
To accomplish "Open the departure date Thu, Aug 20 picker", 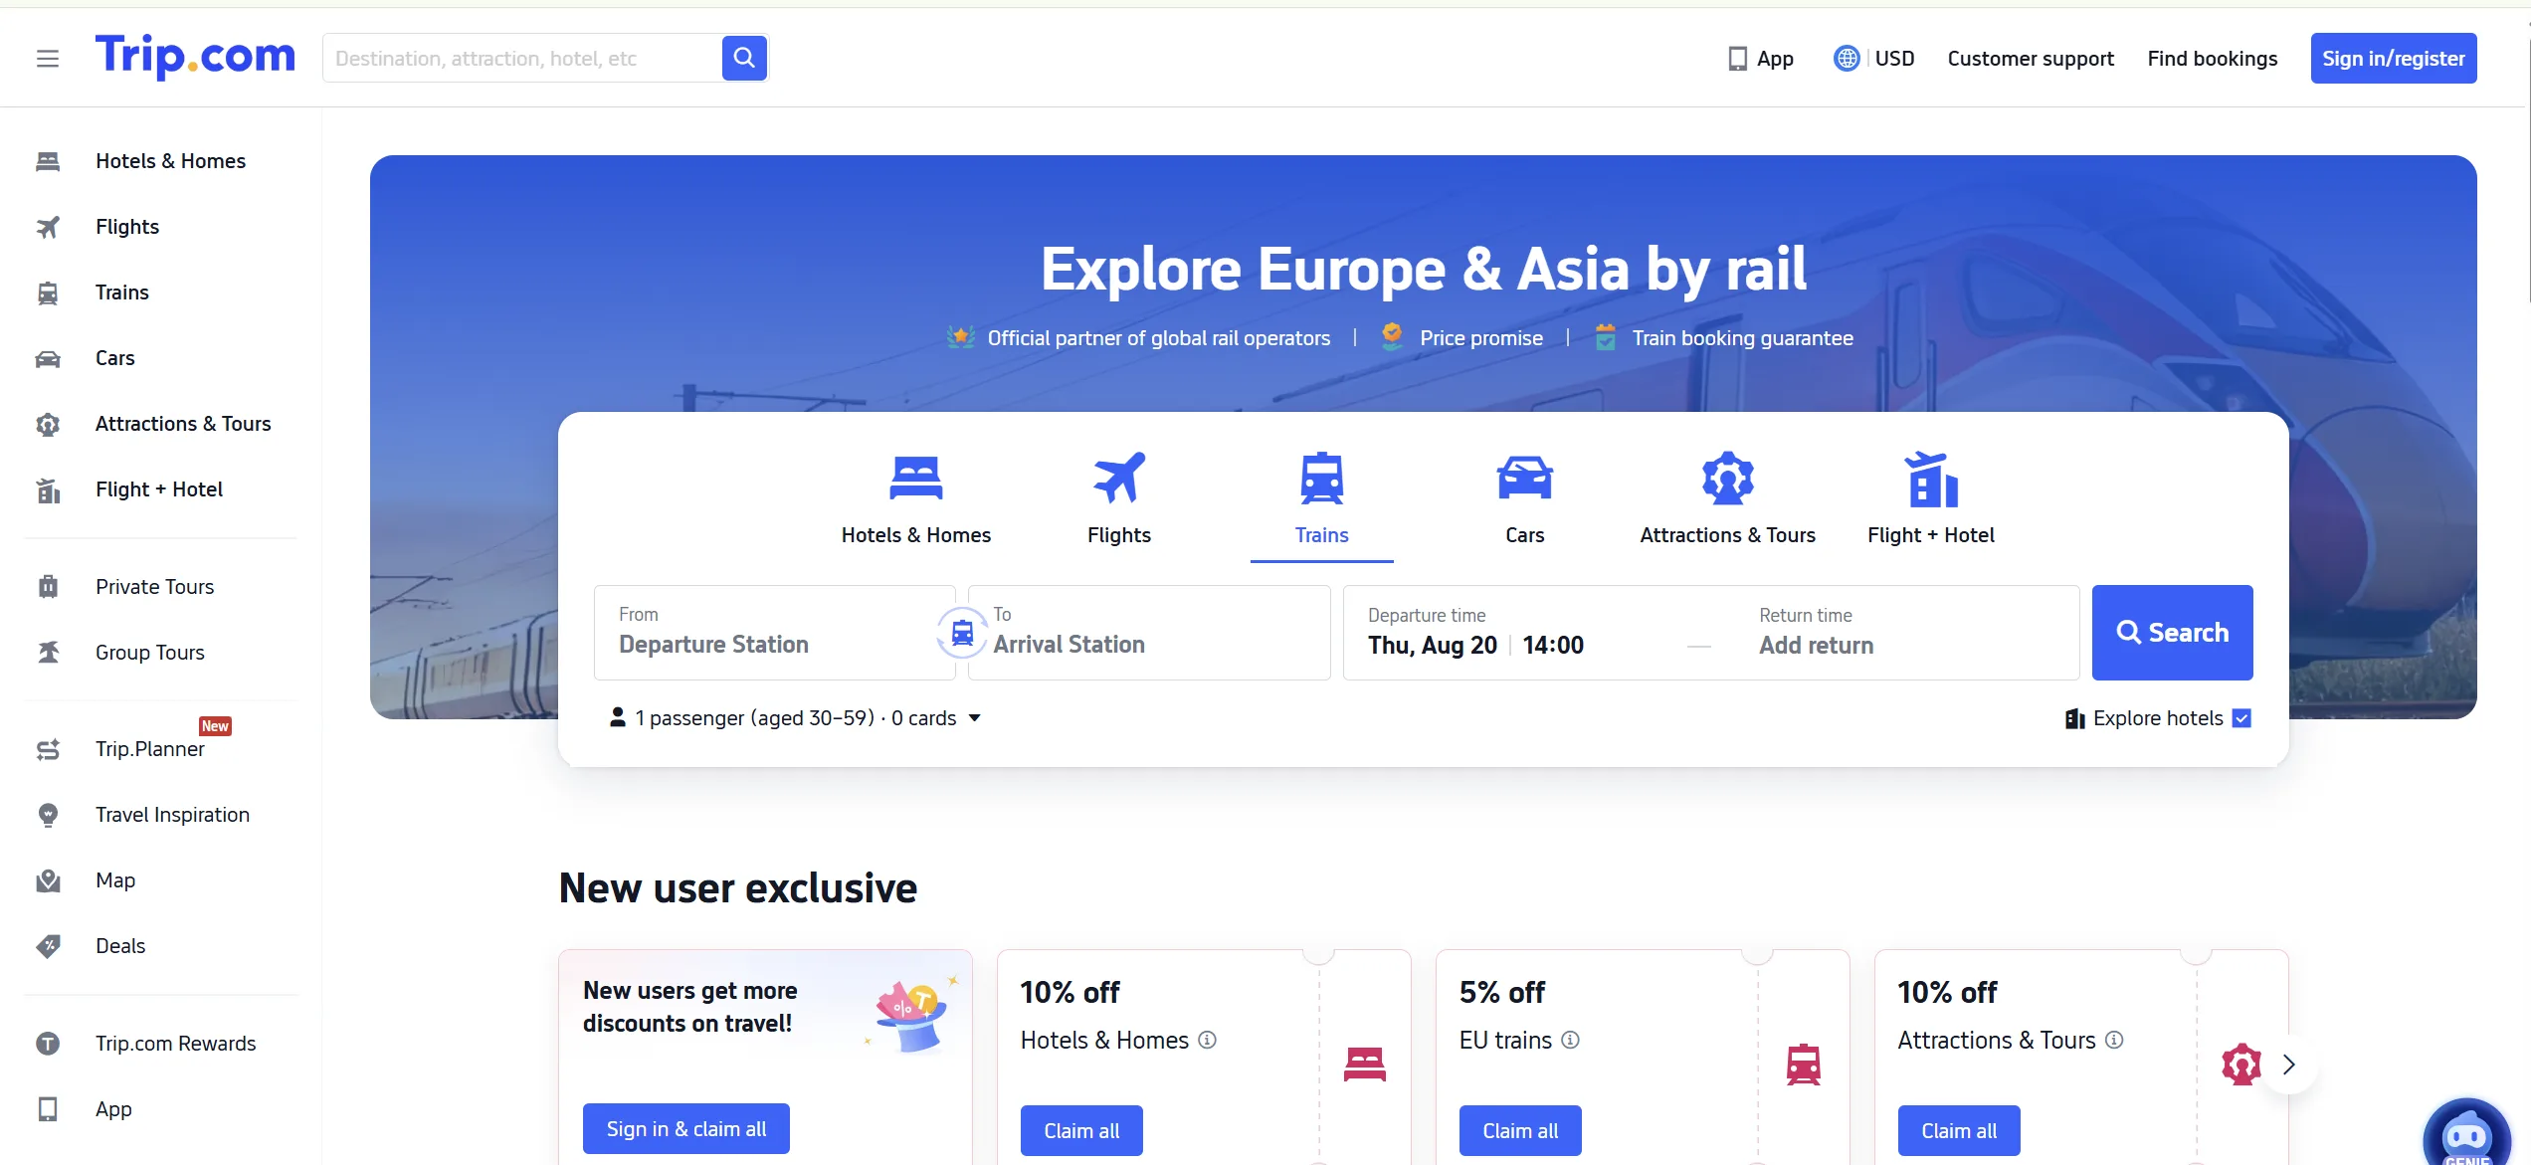I will 1432,646.
